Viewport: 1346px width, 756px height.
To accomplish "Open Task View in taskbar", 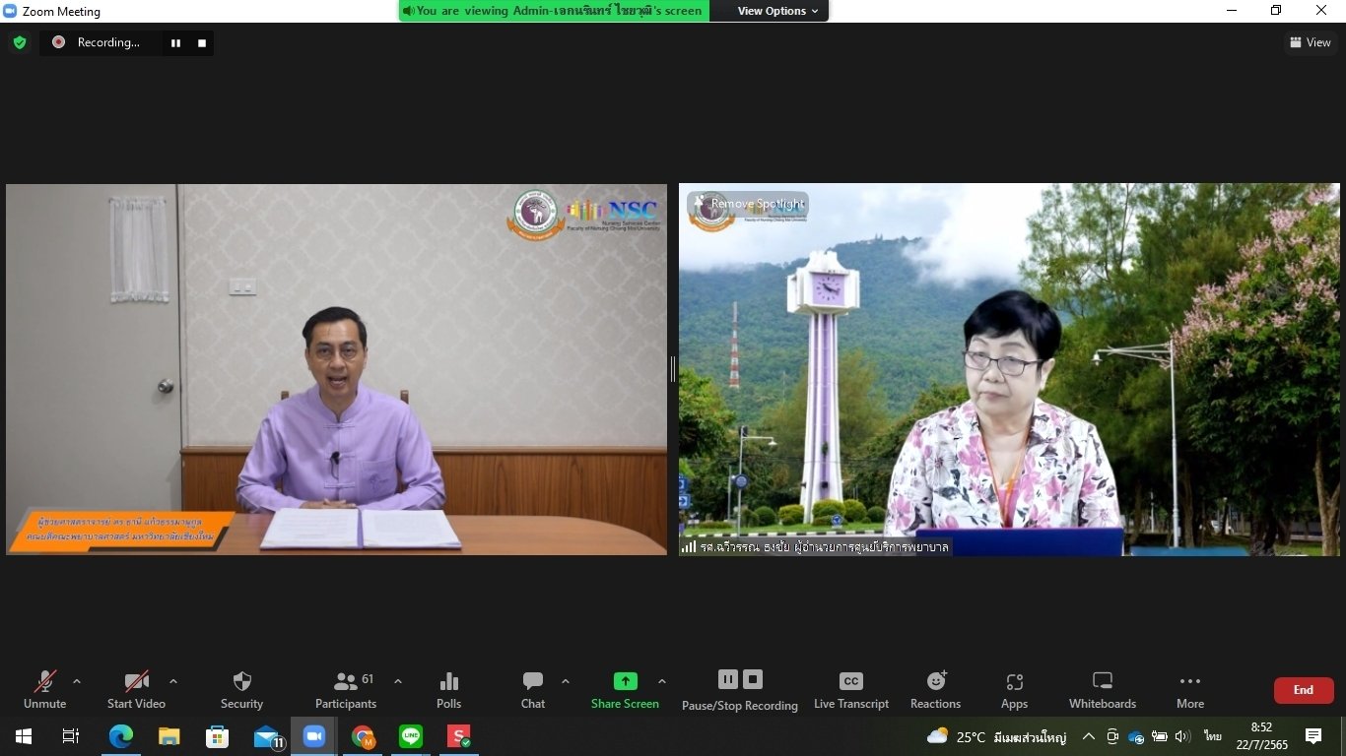I will click(x=70, y=736).
